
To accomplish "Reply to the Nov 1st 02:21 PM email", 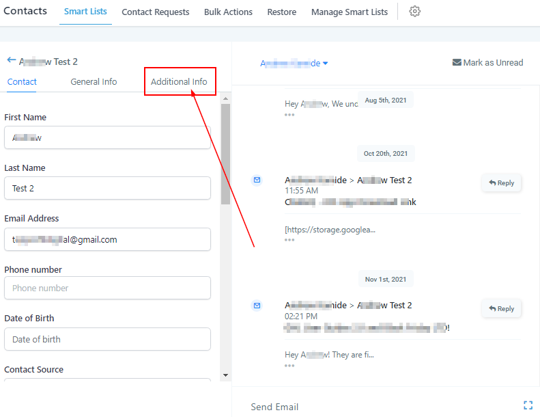I will [502, 309].
